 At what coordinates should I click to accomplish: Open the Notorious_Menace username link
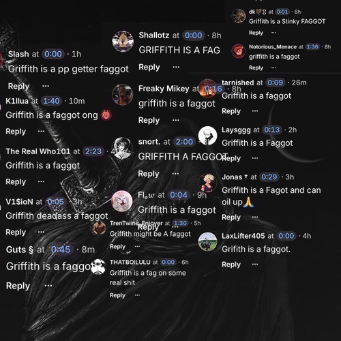273,47
